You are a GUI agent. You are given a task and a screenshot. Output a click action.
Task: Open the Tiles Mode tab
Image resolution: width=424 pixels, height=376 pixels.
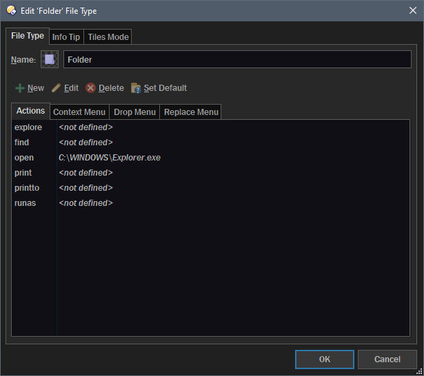point(108,37)
